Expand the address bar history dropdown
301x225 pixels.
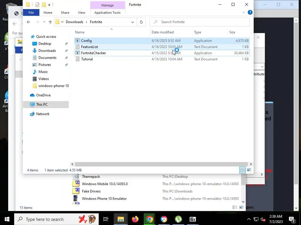(133, 22)
